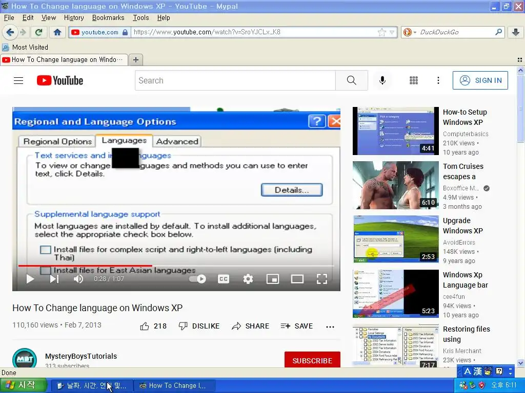The image size is (525, 393).
Task: Open the Windows Start button
Action: (23, 385)
